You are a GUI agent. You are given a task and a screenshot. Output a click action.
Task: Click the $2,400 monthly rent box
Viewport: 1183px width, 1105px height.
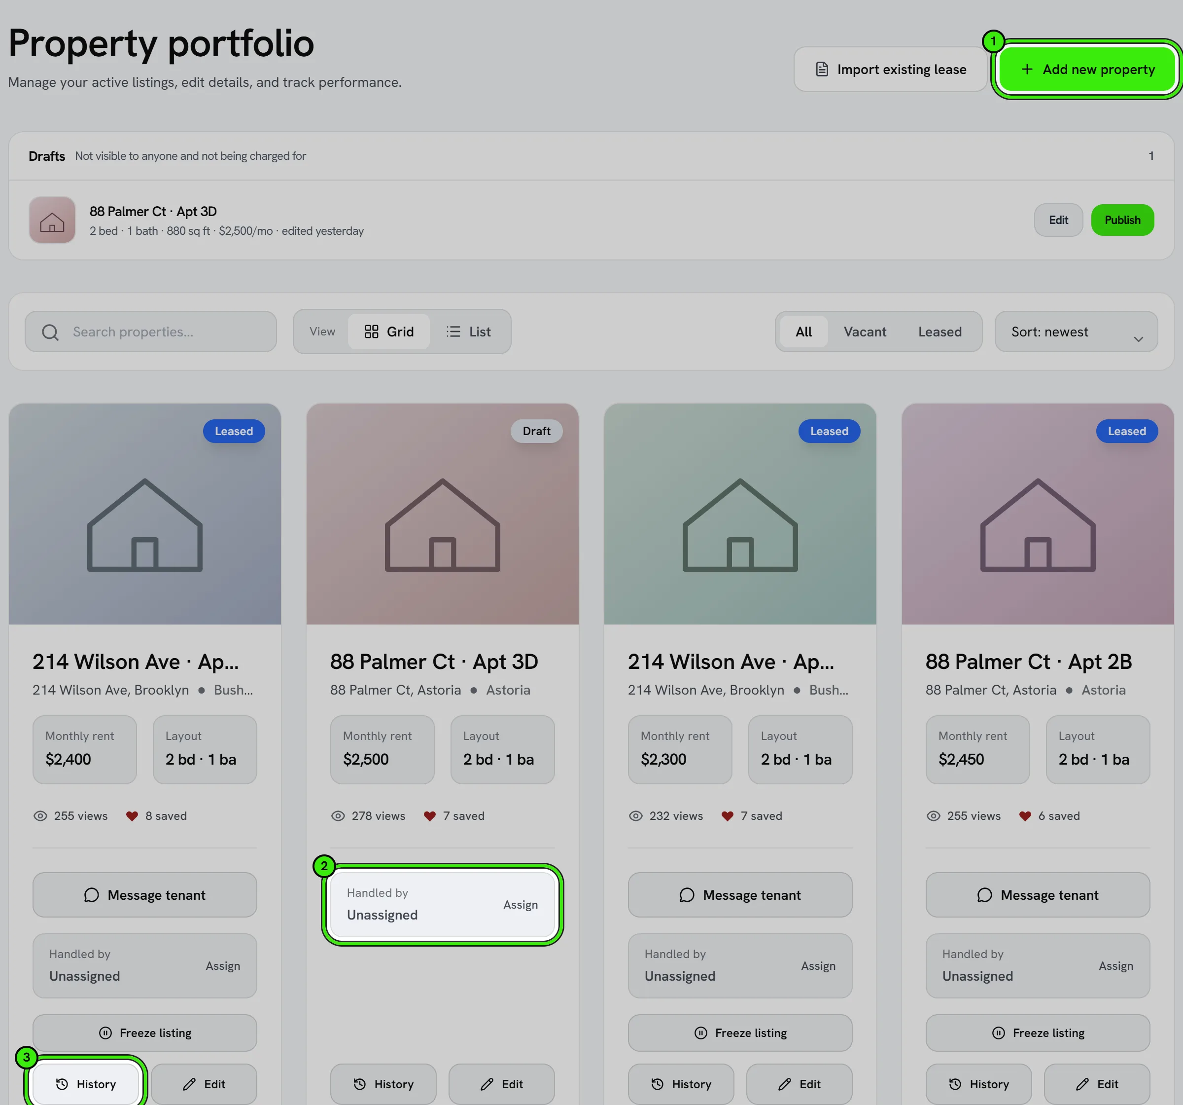84,749
